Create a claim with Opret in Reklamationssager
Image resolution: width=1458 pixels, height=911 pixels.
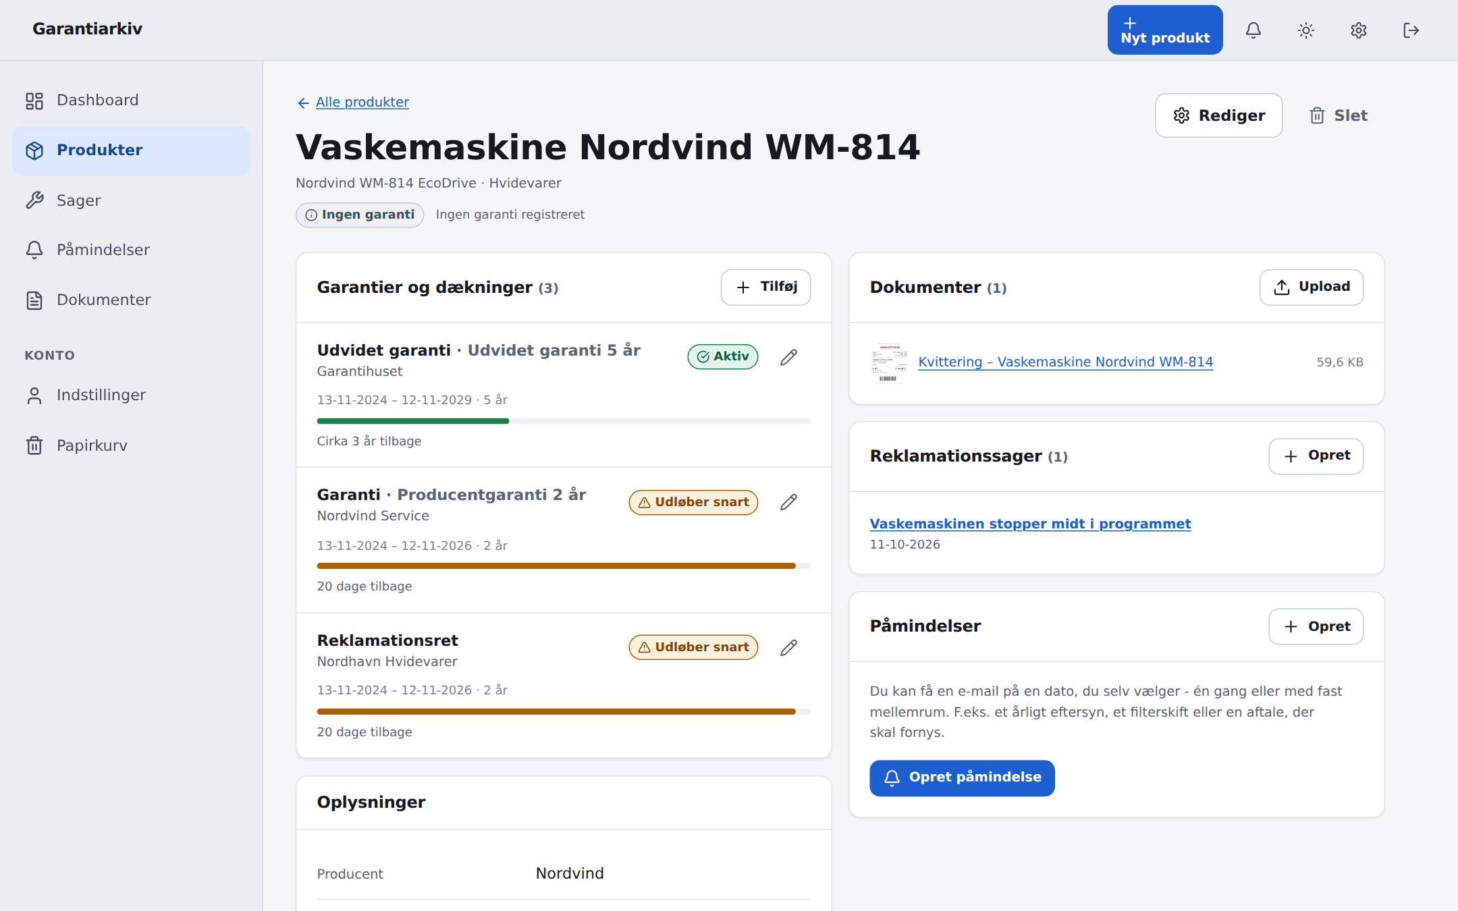coord(1316,456)
